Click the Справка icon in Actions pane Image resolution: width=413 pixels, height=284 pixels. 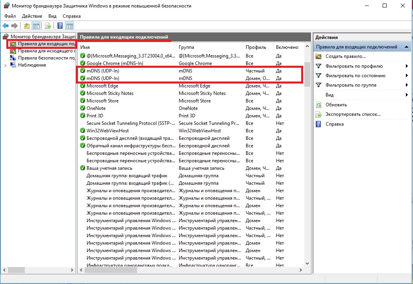tap(319, 124)
